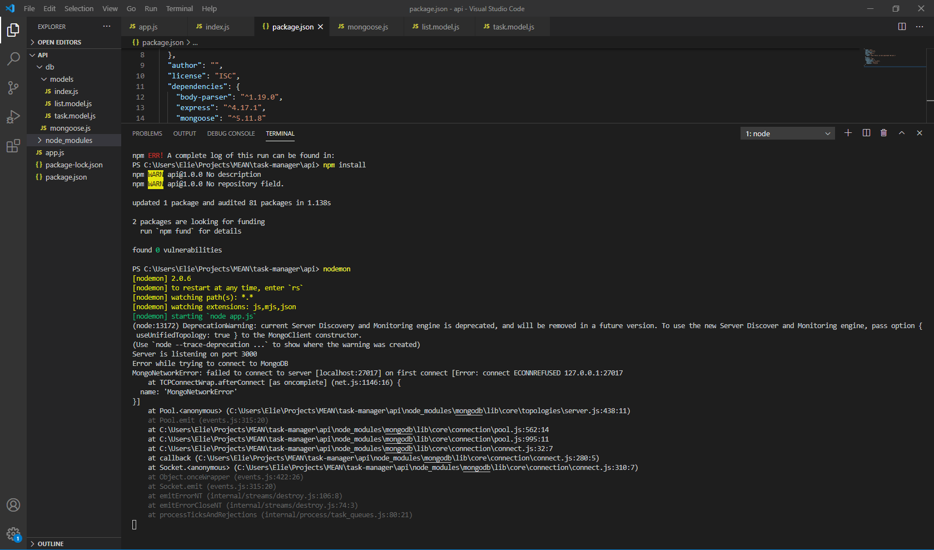Open the Selection menu
This screenshot has width=934, height=550.
79,8
